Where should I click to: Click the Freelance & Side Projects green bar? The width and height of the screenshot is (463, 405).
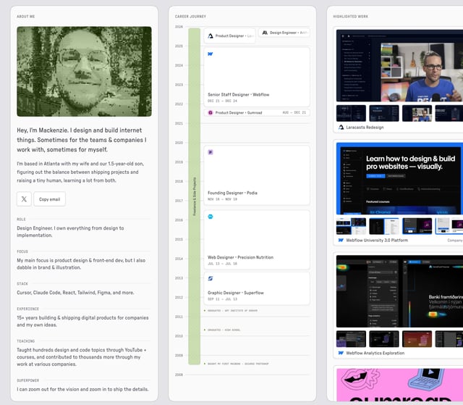(194, 196)
